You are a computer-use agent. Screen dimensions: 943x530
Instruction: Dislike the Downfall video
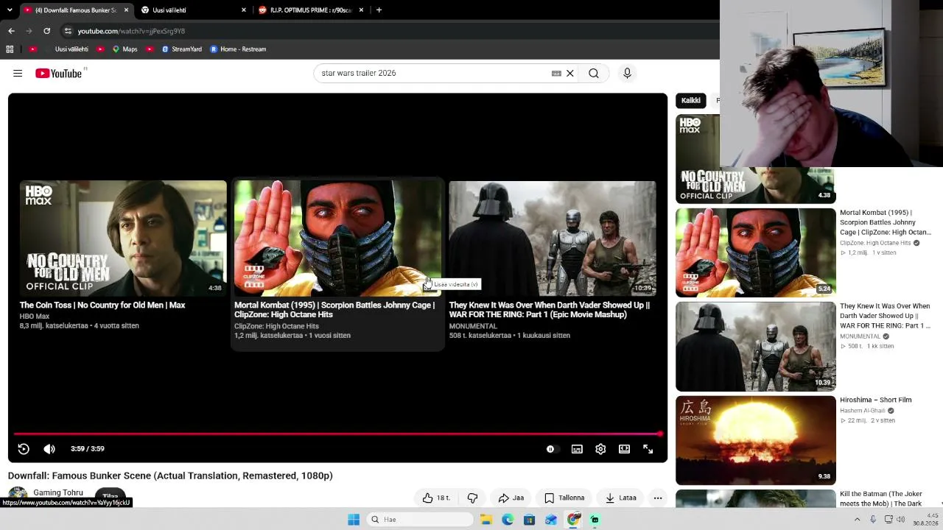473,498
